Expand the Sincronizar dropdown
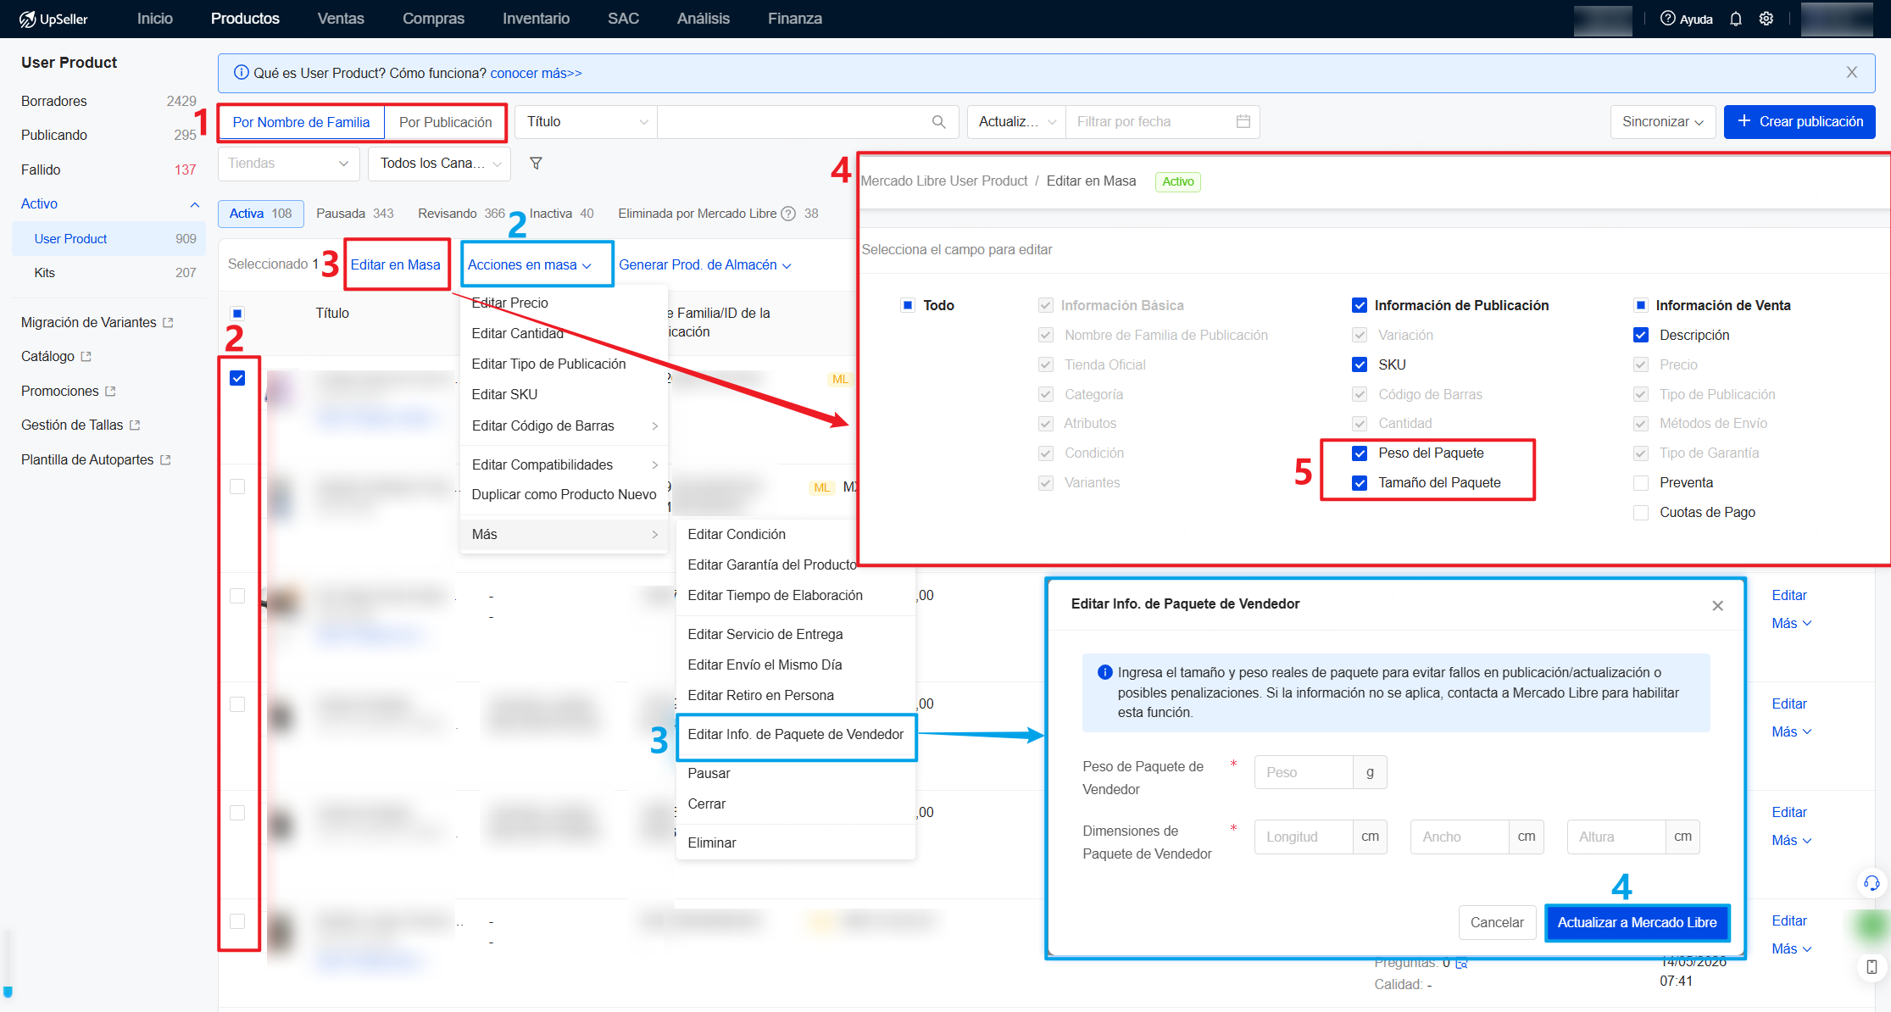The width and height of the screenshot is (1891, 1012). [1662, 122]
